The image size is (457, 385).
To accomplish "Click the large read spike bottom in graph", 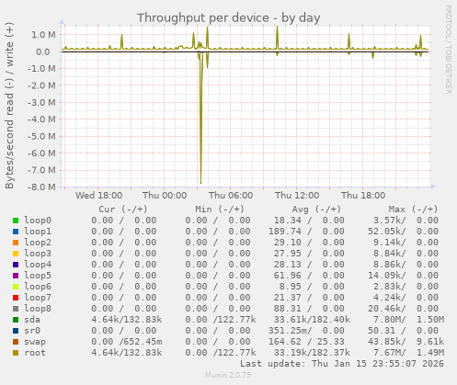I will tap(200, 183).
